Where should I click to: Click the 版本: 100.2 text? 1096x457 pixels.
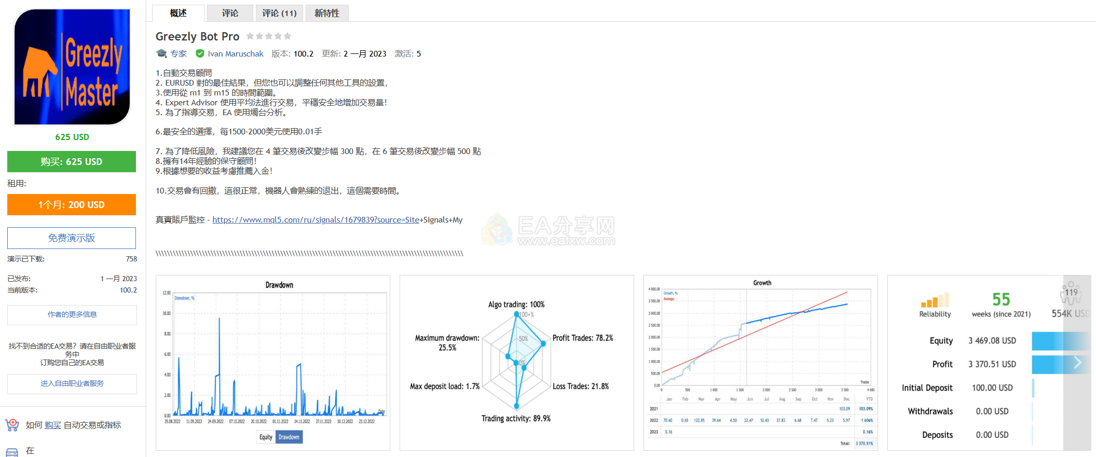[292, 53]
